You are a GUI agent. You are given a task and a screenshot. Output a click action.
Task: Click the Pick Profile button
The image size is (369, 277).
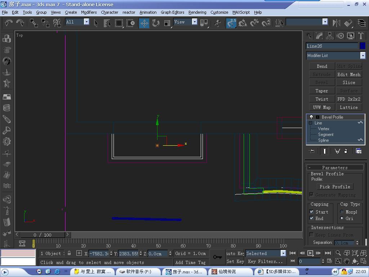click(x=335, y=187)
